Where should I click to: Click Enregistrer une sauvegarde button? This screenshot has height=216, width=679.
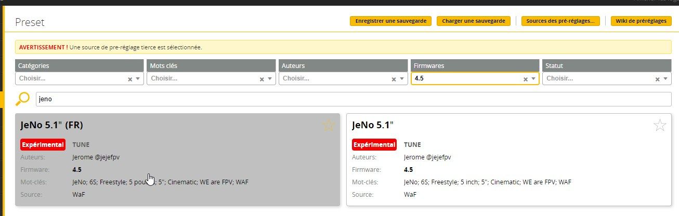tap(391, 21)
